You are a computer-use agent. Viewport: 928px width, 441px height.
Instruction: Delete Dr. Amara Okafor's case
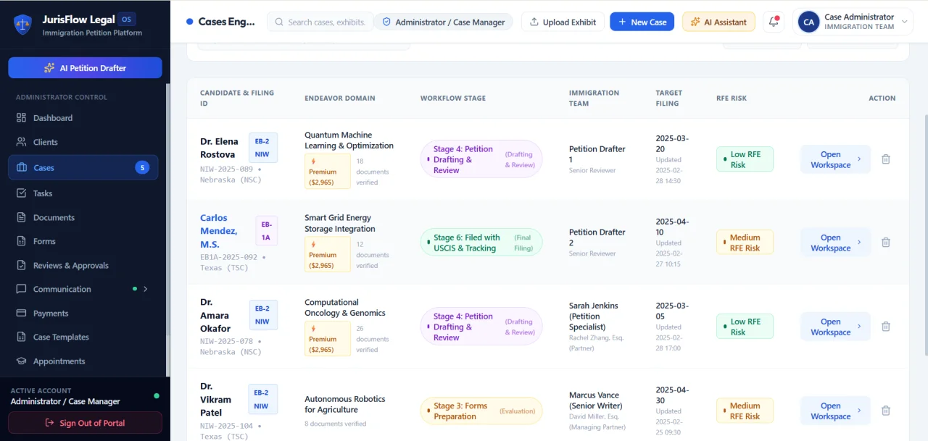pos(885,327)
